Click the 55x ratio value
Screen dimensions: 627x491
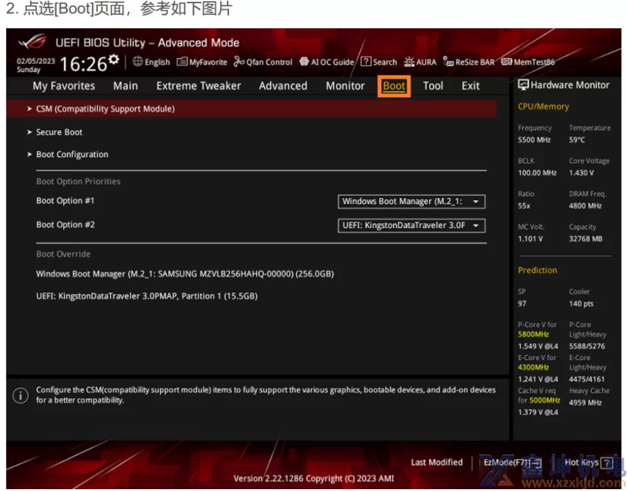click(524, 206)
